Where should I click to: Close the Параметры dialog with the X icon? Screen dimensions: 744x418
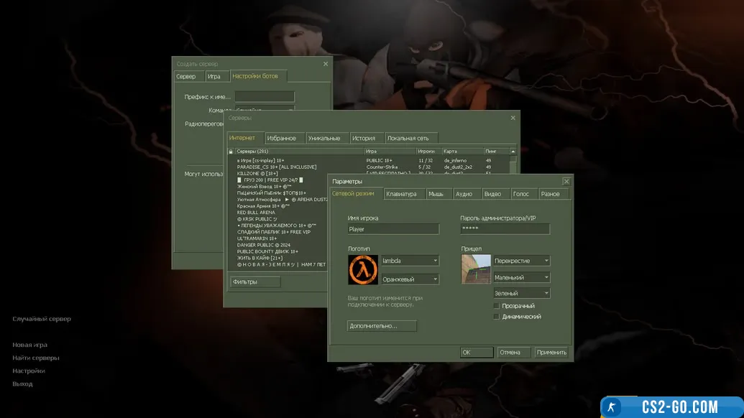point(566,182)
